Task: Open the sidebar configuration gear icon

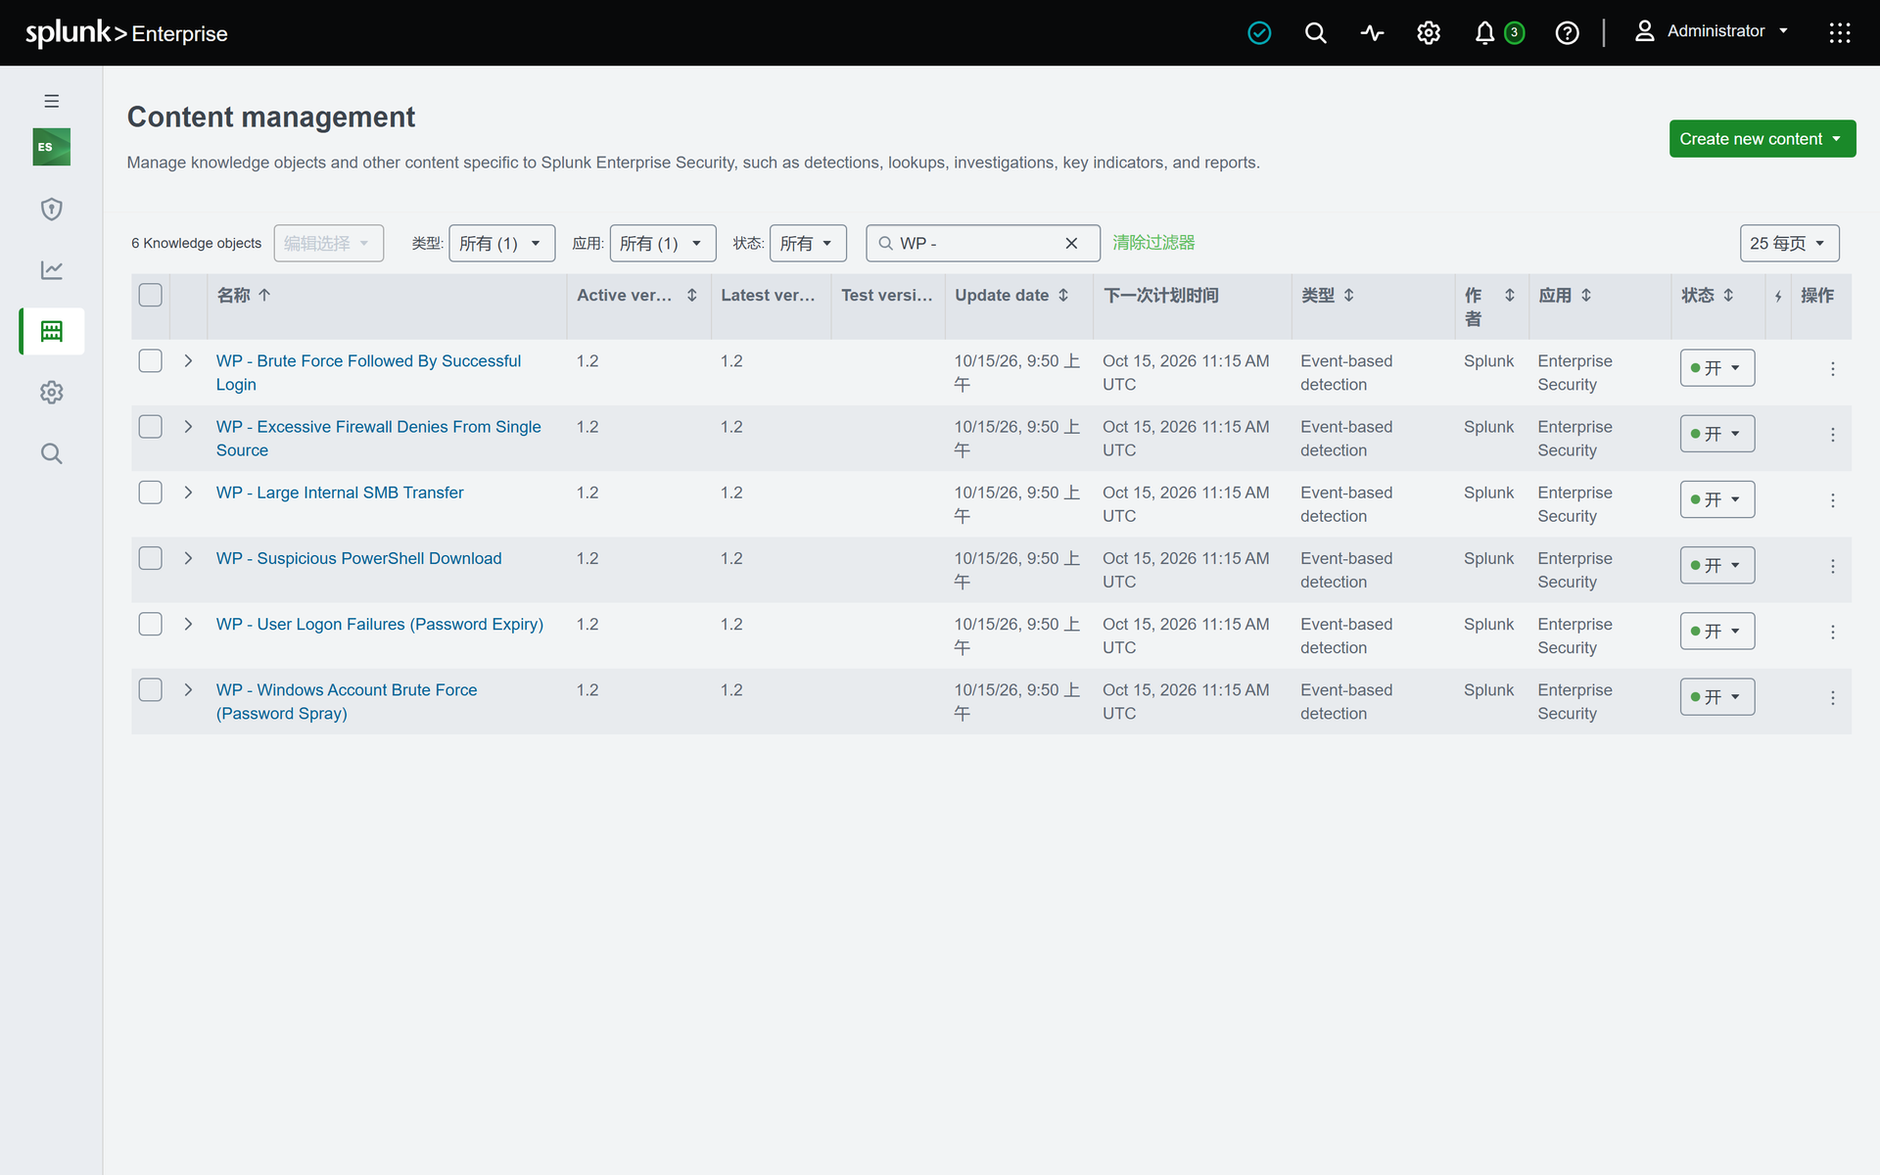Action: (52, 393)
